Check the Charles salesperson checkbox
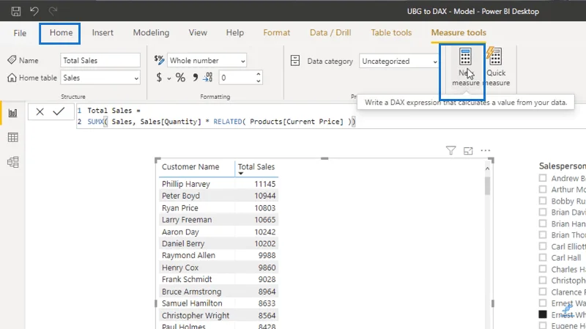This screenshot has height=329, width=586. [x=543, y=269]
